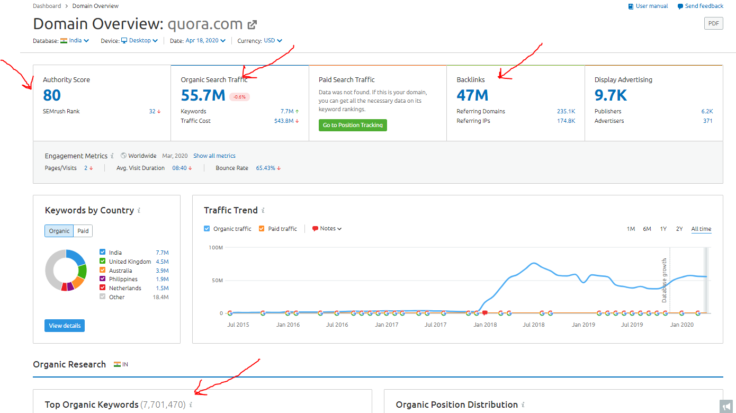The image size is (736, 413).
Task: Uncheck United Kingdom in Keywords by Country
Action: coord(103,261)
